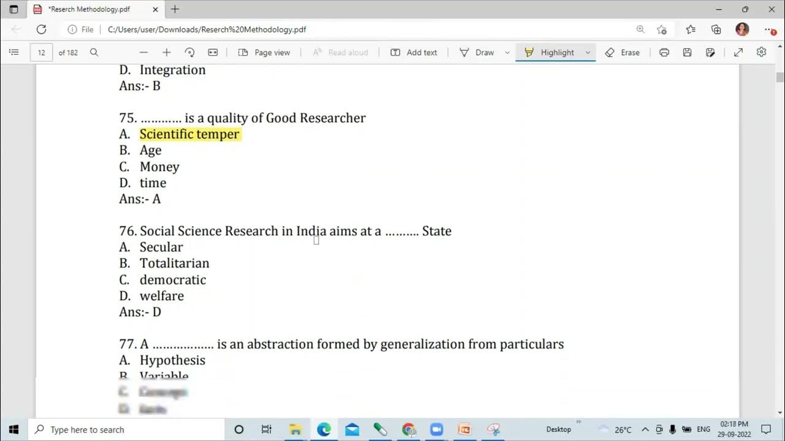Screen dimensions: 785x441
Task: Open Snipping Tool from taskbar
Action: click(x=494, y=429)
